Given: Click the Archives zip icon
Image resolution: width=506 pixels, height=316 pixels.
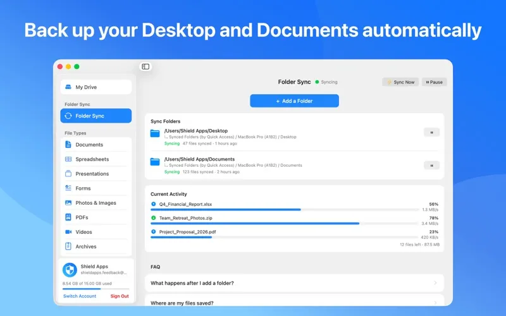Looking at the screenshot, I should 68,246.
